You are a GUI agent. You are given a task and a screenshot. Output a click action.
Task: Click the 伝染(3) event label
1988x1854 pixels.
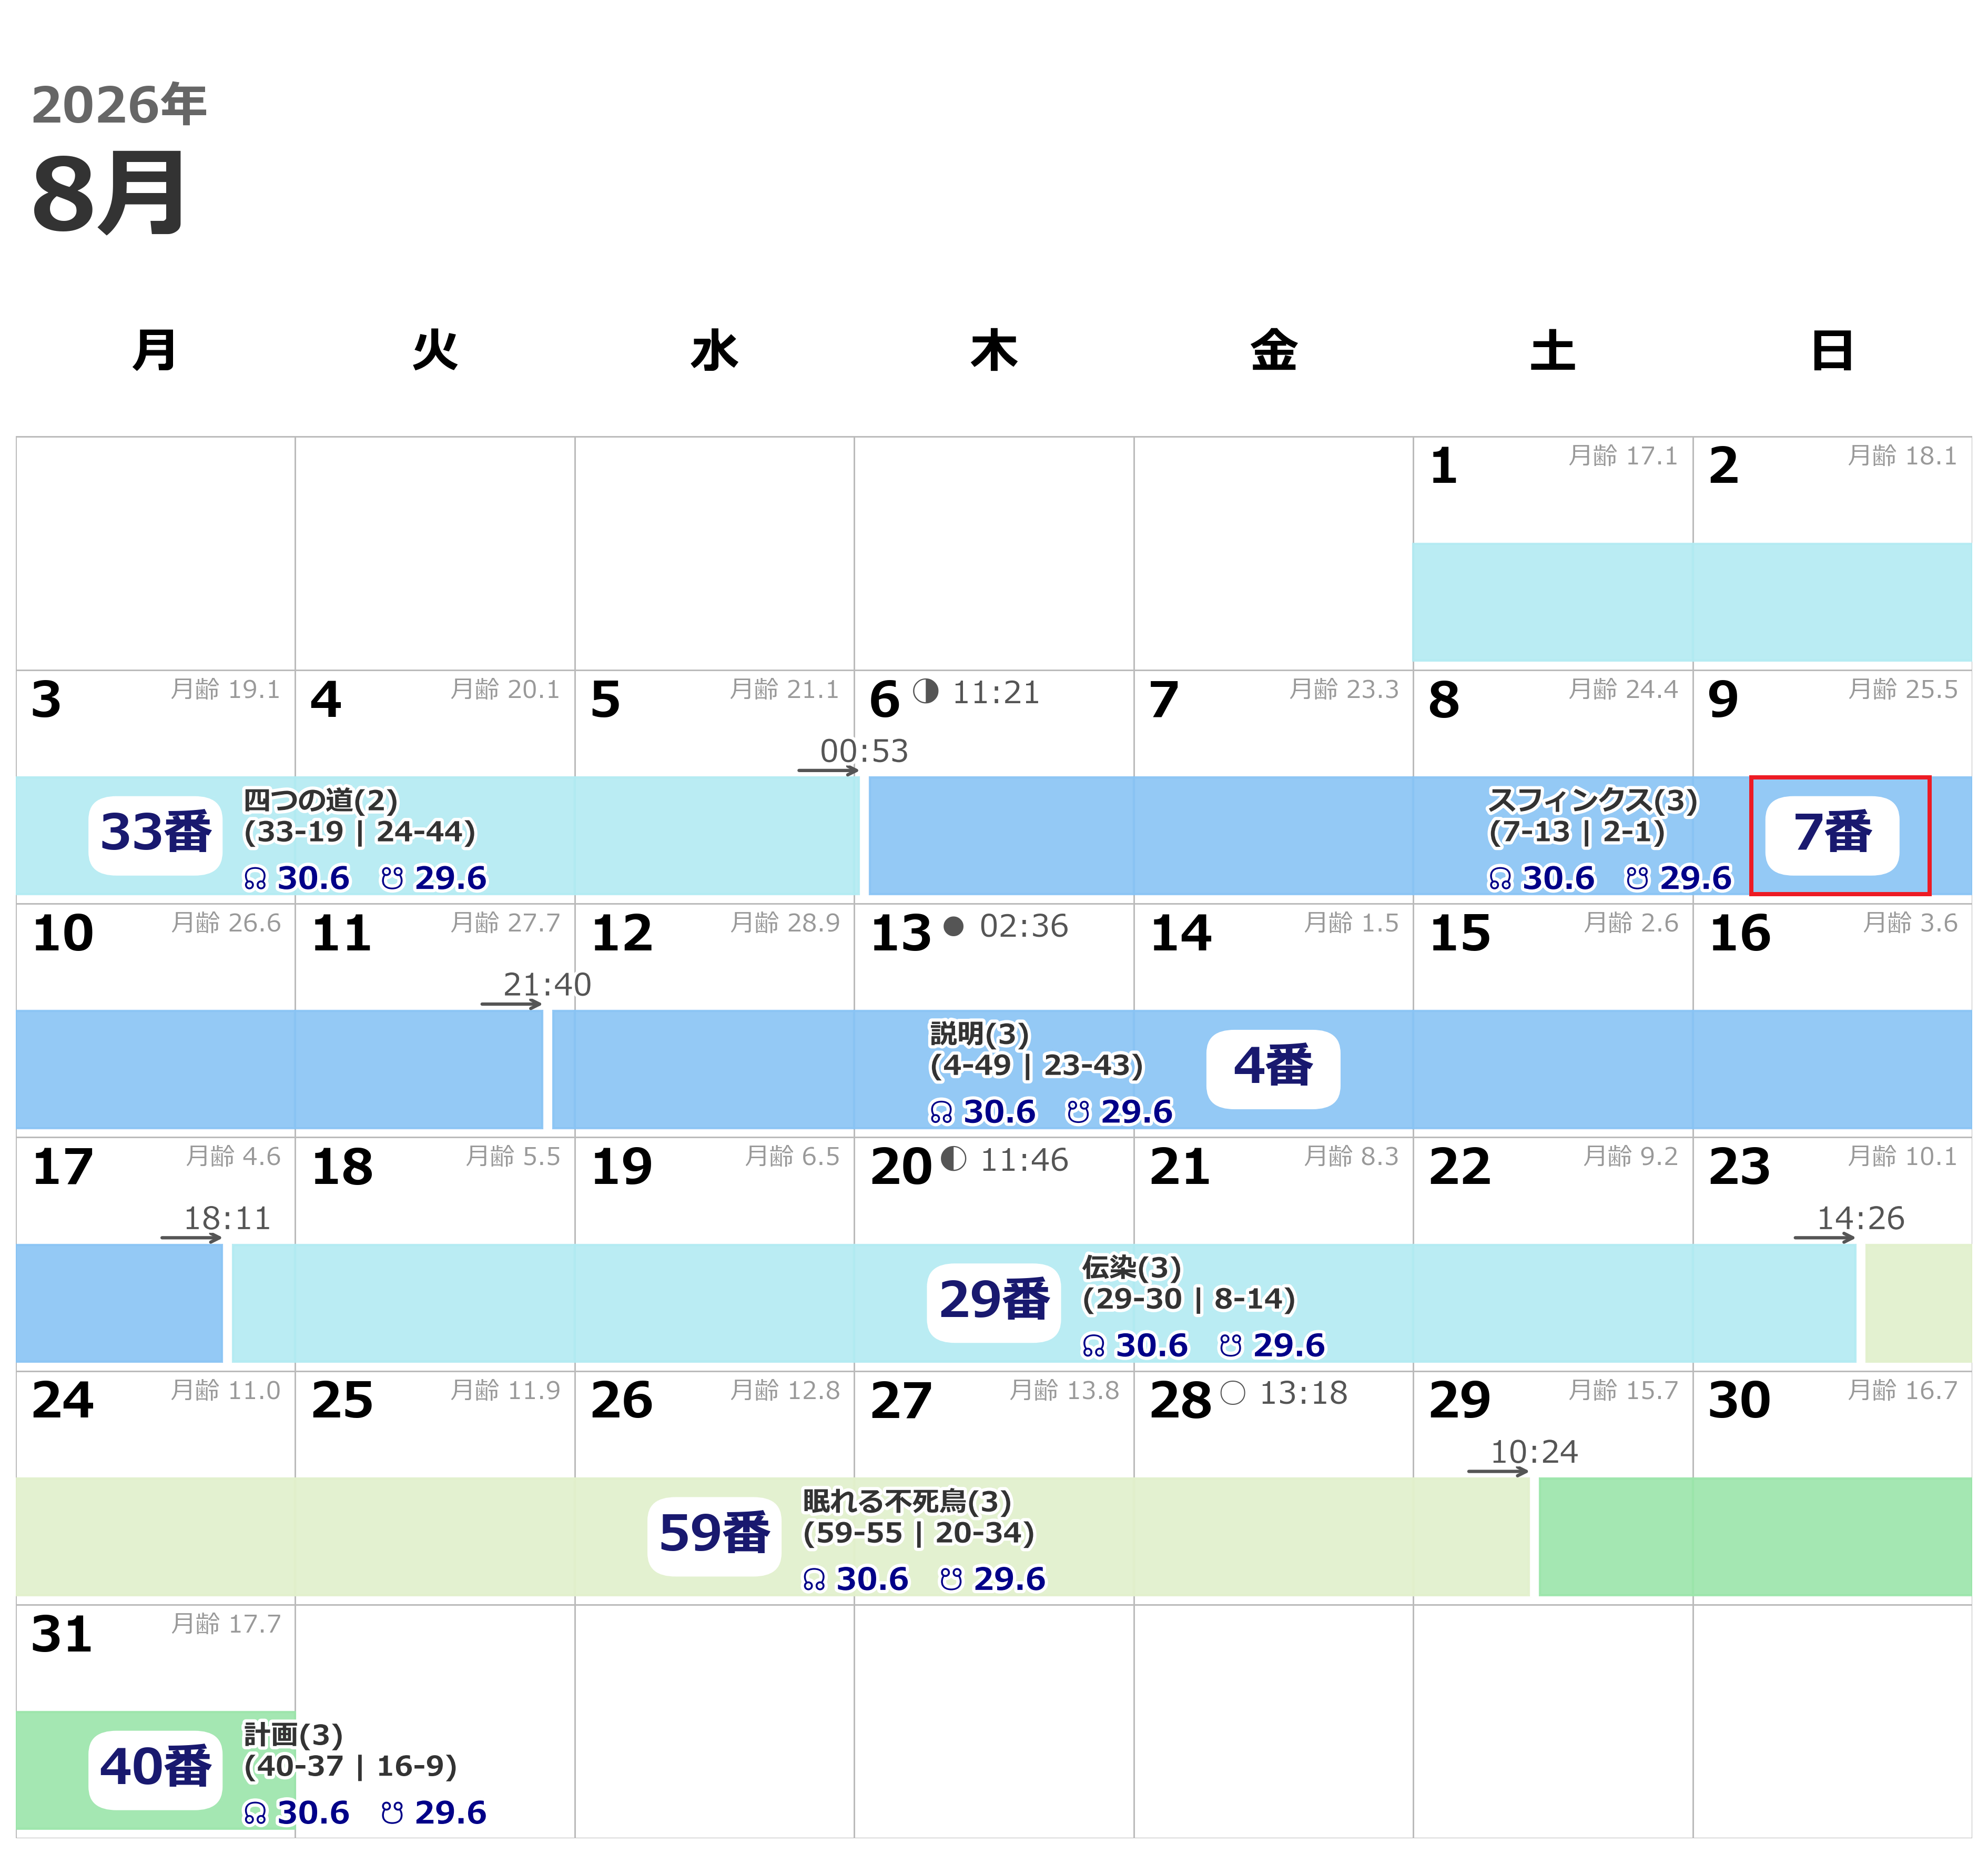tap(1132, 1267)
